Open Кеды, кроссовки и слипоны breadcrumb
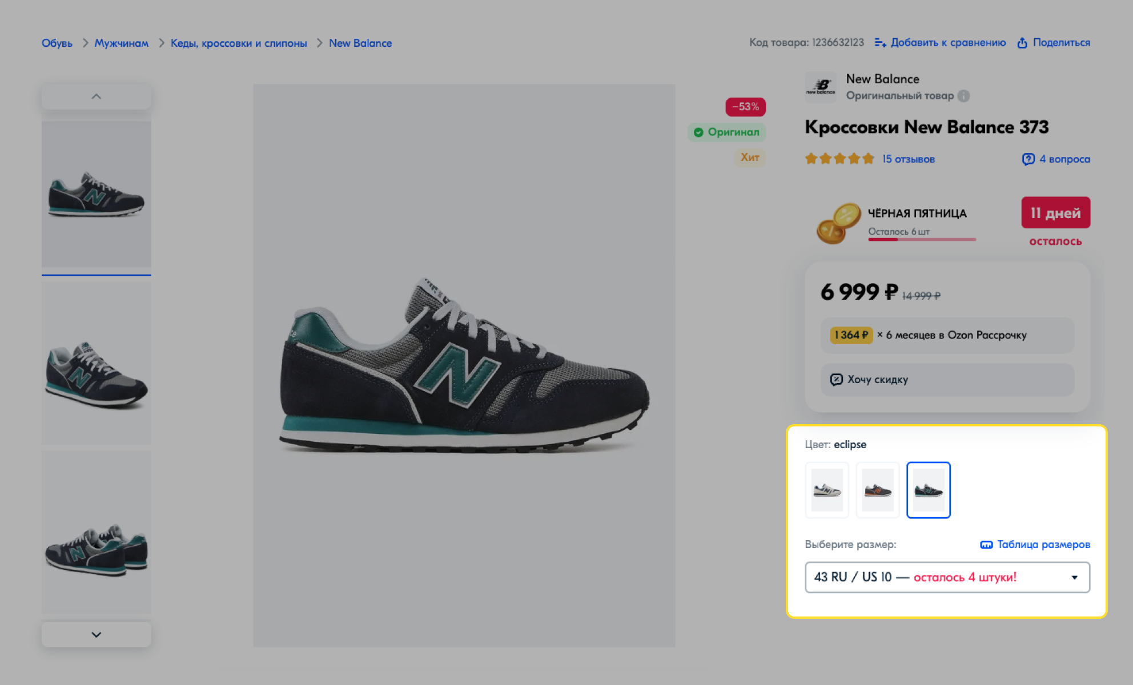Viewport: 1133px width, 685px height. point(239,43)
